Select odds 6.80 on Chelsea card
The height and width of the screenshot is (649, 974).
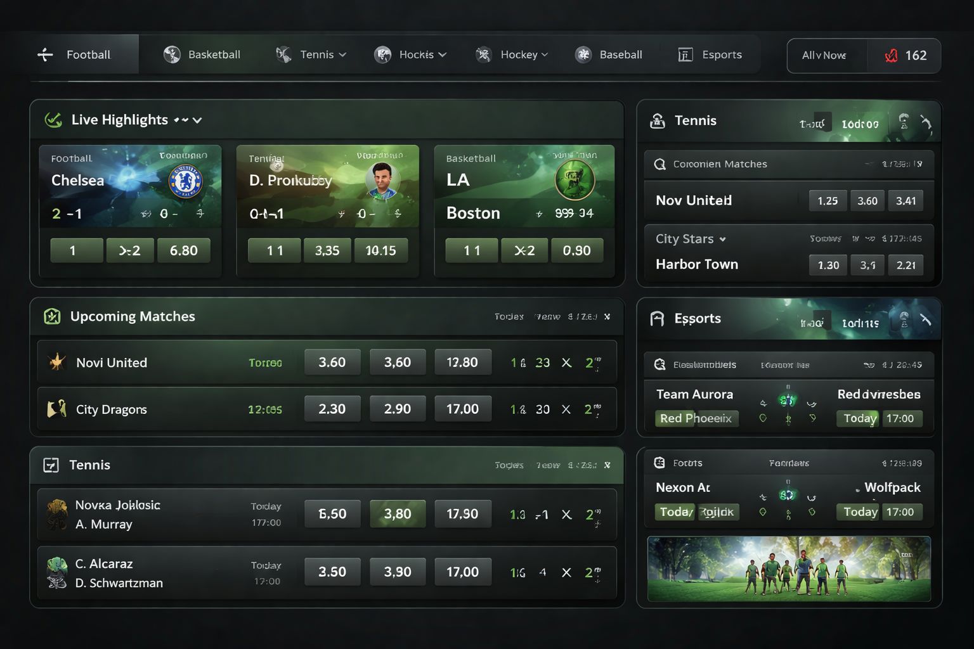pos(184,250)
